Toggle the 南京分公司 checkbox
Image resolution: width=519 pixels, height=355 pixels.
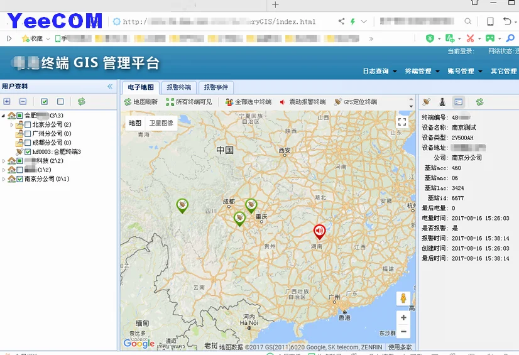pos(20,179)
